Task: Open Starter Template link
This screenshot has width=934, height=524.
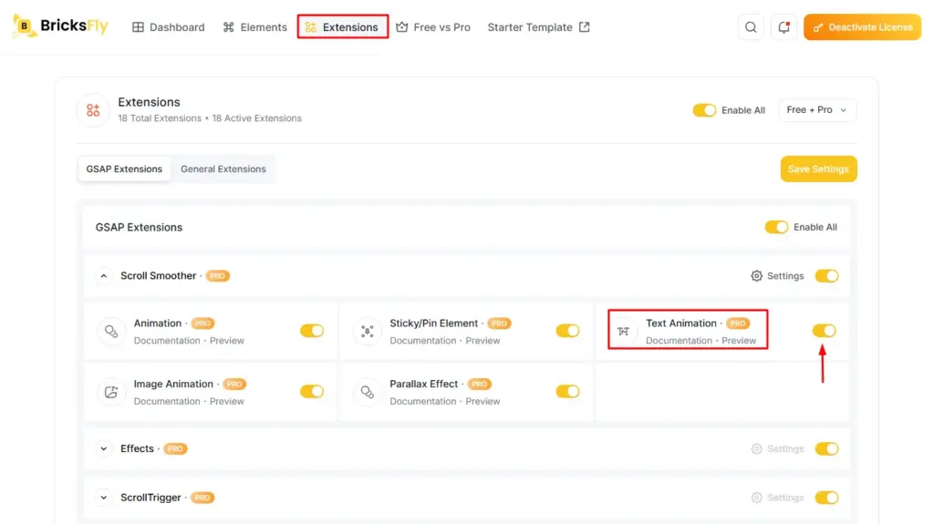Action: (538, 26)
